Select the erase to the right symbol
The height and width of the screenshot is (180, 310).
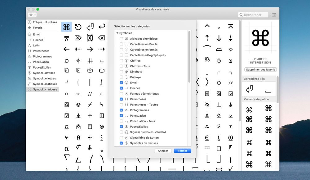click(78, 38)
